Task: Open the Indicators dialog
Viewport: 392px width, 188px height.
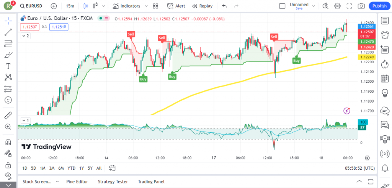Action: click(127, 6)
